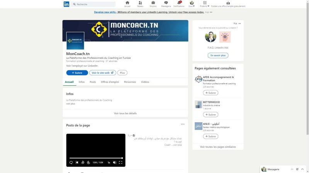
Task: Rewind video 10 seconds
Action: [83, 162]
